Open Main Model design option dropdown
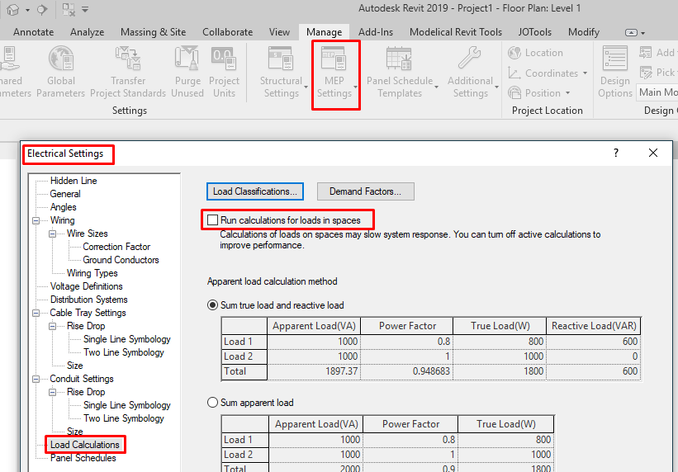This screenshot has width=678, height=472. (657, 92)
